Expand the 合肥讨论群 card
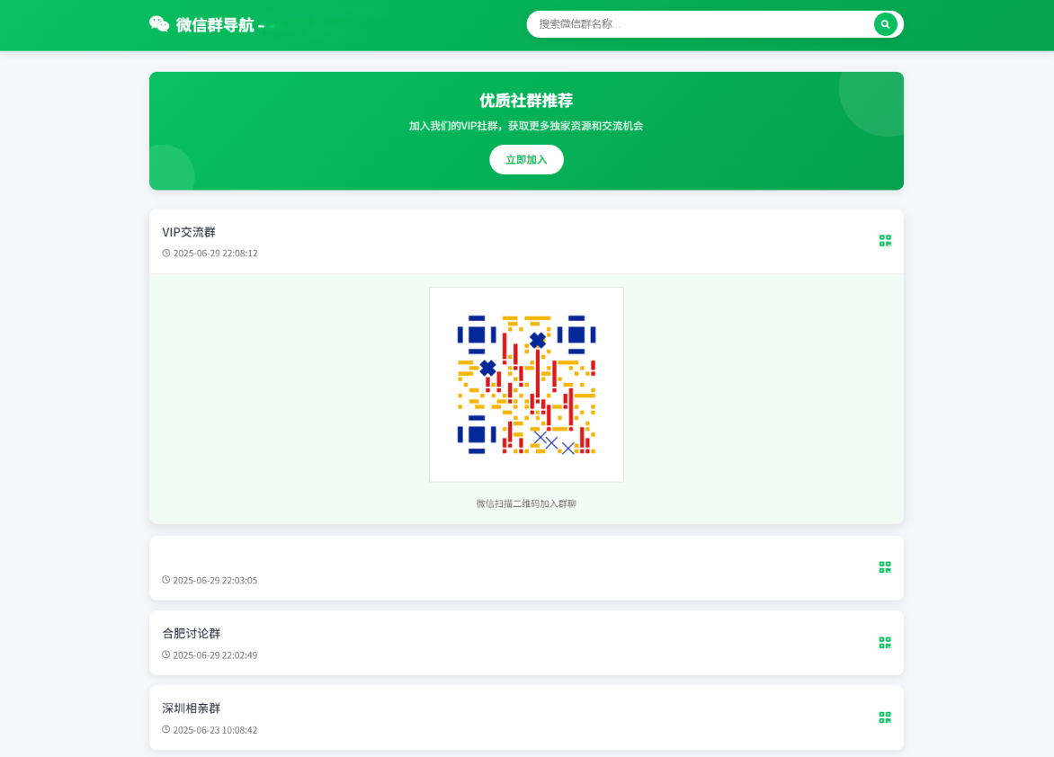Image resolution: width=1054 pixels, height=757 pixels. [526, 643]
